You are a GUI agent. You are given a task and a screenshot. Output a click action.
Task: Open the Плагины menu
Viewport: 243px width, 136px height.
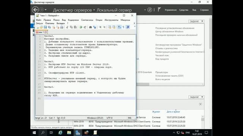pyautogui.click(x=50, y=23)
